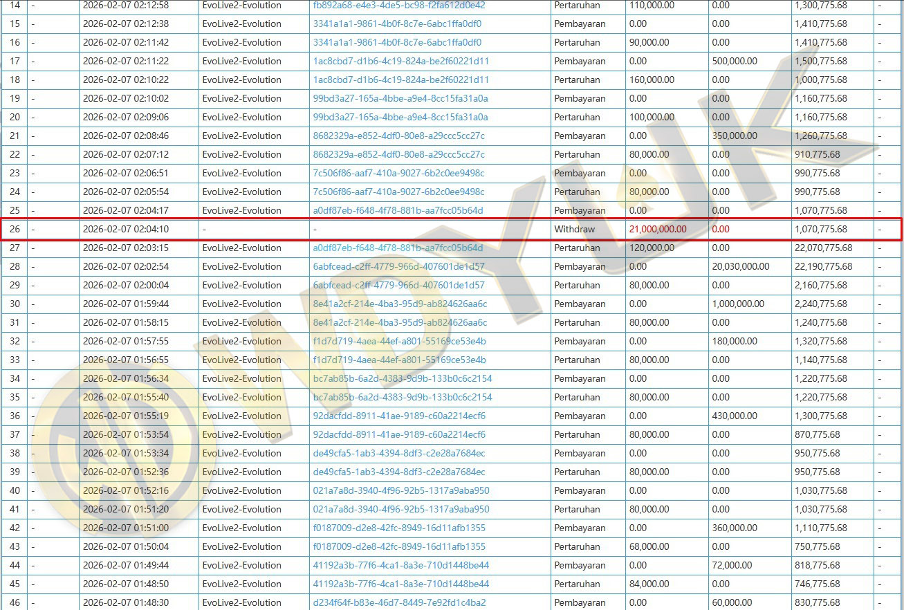Open f0187009 link in row 43

[x=399, y=547]
